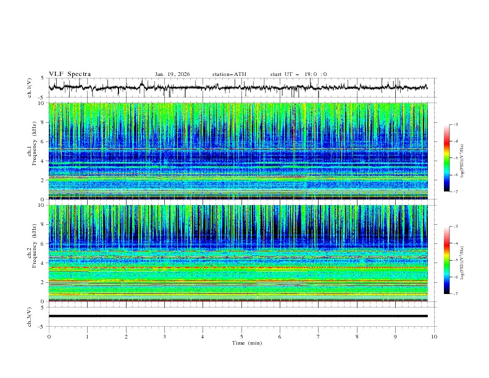Click the 'ch.3(V)' axis label
The image size is (489, 378).
click(x=30, y=317)
